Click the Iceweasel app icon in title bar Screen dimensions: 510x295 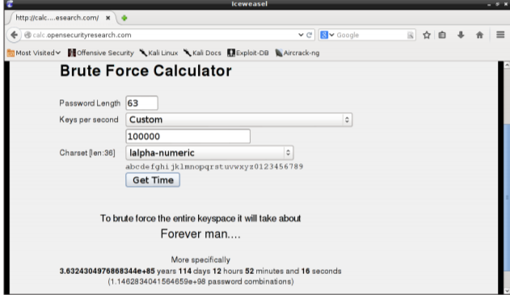pyautogui.click(x=10, y=4)
